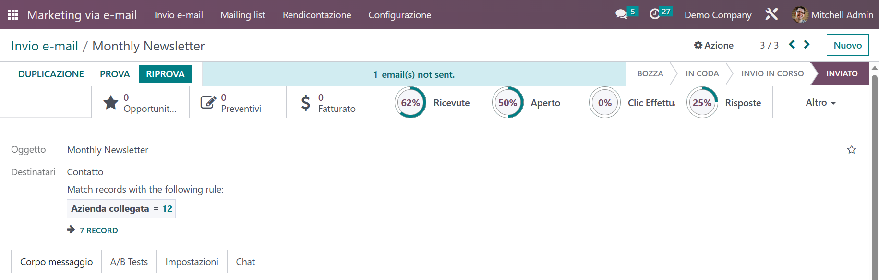Open the activities clock icon
Viewport: 879px width, 280px height.
(x=654, y=14)
